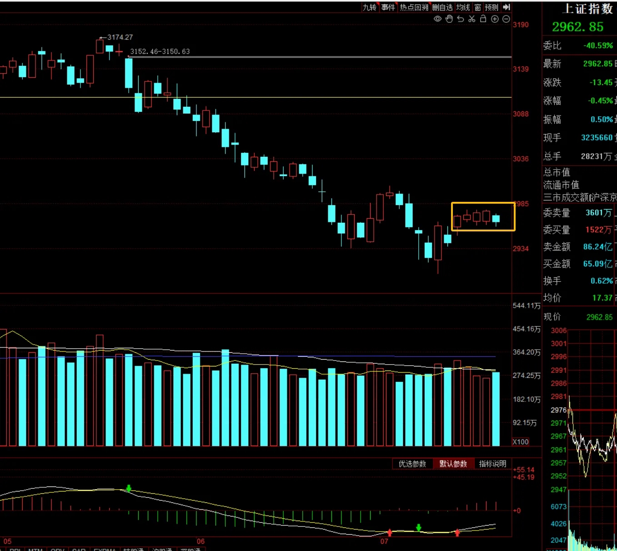Image resolution: width=617 pixels, height=551 pixels.
Task: Select the 默认参数 tab
Action: click(x=453, y=464)
